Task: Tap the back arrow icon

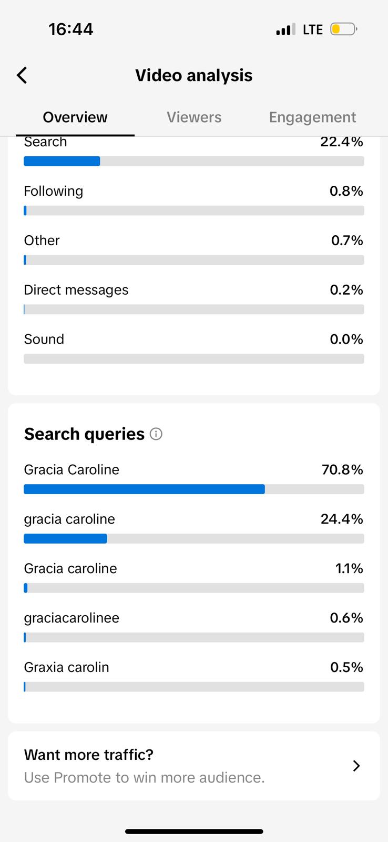Action: (22, 75)
